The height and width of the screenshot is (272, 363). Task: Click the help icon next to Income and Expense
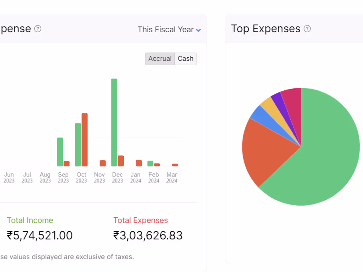(x=38, y=29)
